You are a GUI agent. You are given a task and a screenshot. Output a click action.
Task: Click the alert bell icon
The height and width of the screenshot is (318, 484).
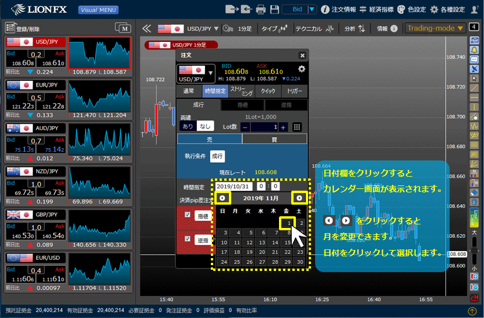pos(474,49)
